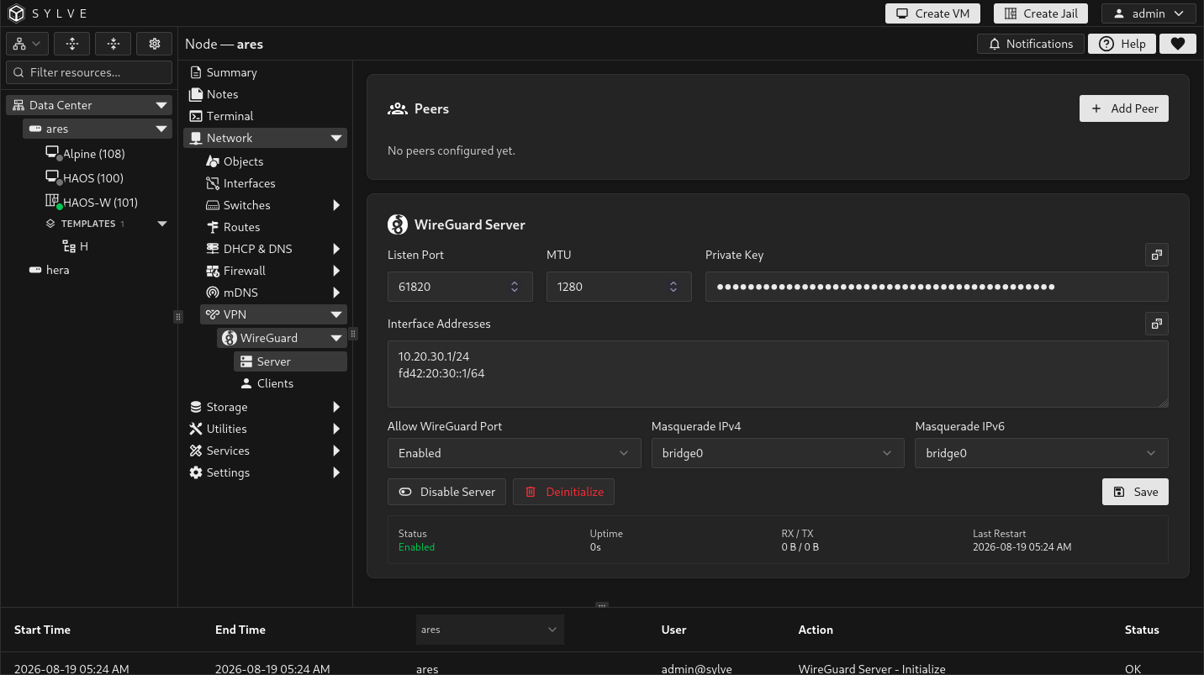Expand the mDNS submenu
This screenshot has height=675, width=1204.
tap(336, 293)
